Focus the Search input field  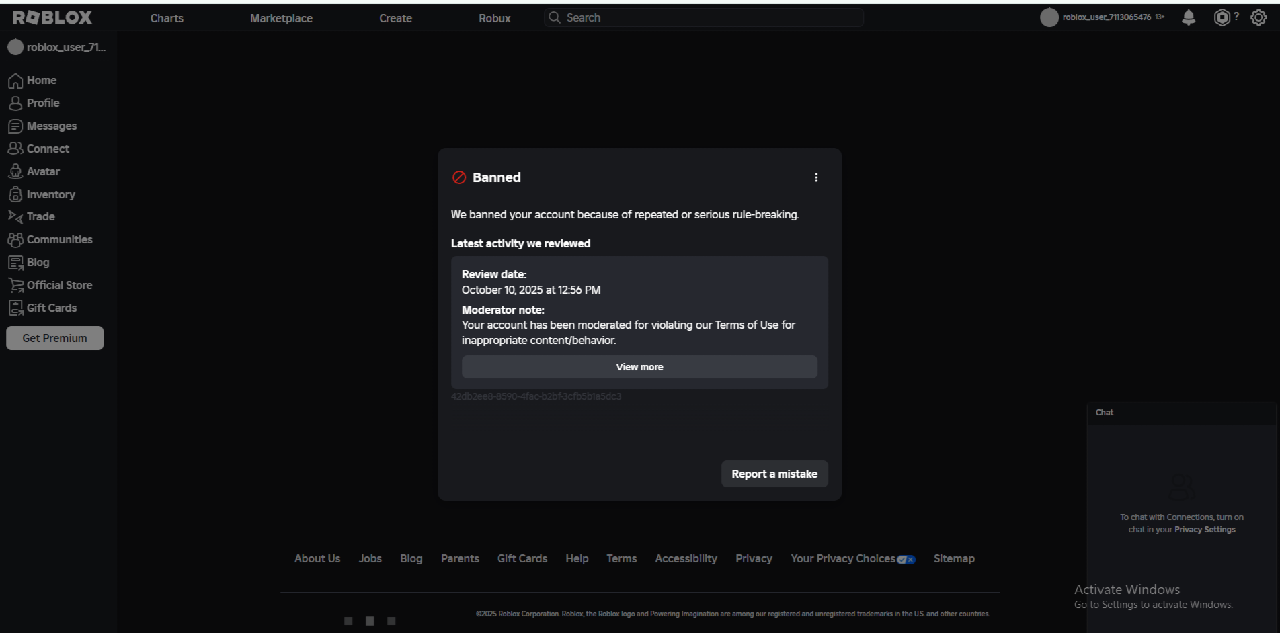click(704, 17)
